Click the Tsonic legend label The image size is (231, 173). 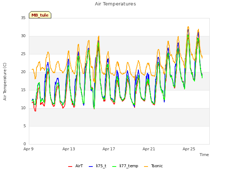(157, 166)
